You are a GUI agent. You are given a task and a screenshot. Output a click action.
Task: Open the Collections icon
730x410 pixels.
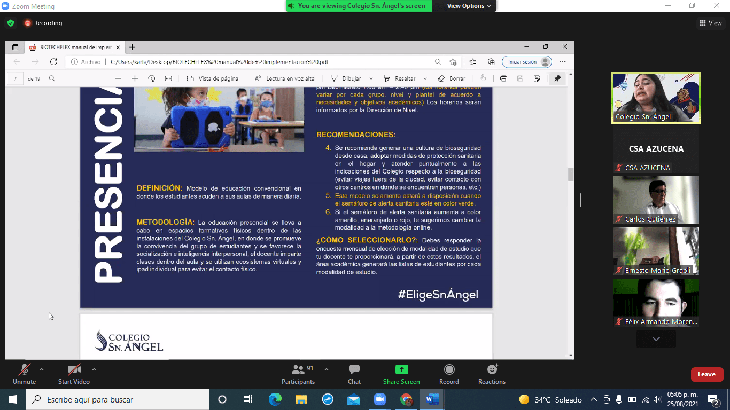[491, 62]
